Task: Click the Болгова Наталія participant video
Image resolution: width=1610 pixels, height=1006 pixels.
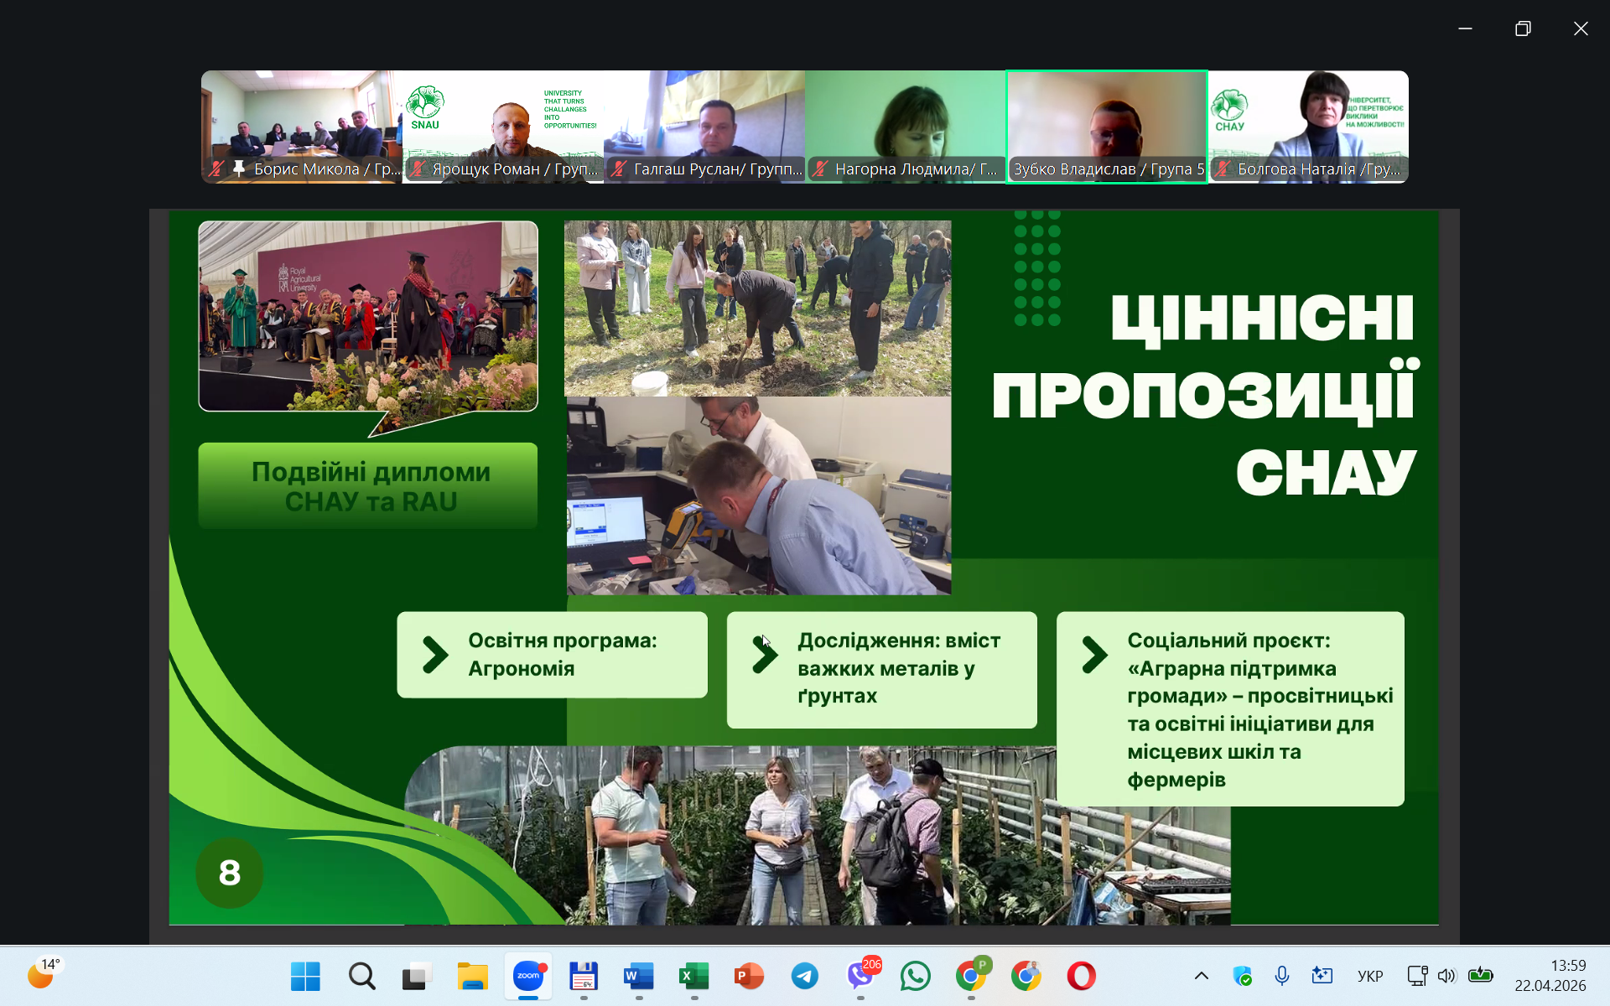Action: (1308, 126)
